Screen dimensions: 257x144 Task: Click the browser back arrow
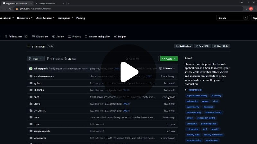tap(3, 9)
